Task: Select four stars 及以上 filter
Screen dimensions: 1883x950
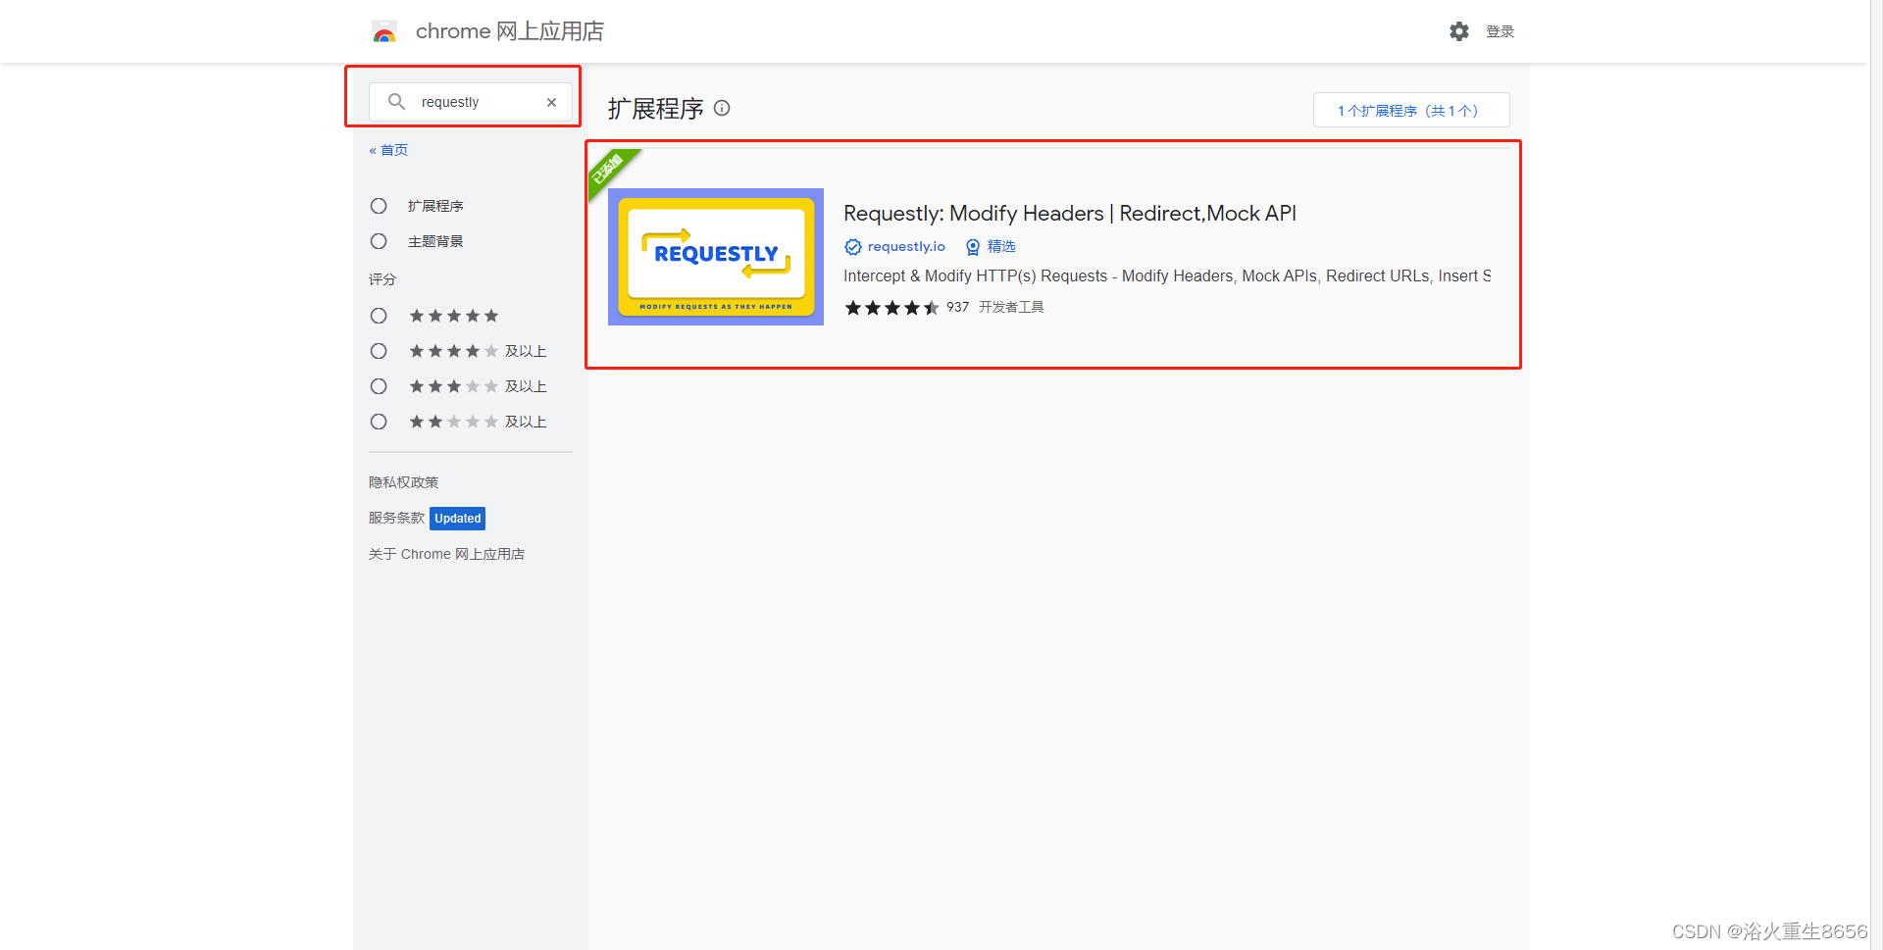Action: (379, 351)
